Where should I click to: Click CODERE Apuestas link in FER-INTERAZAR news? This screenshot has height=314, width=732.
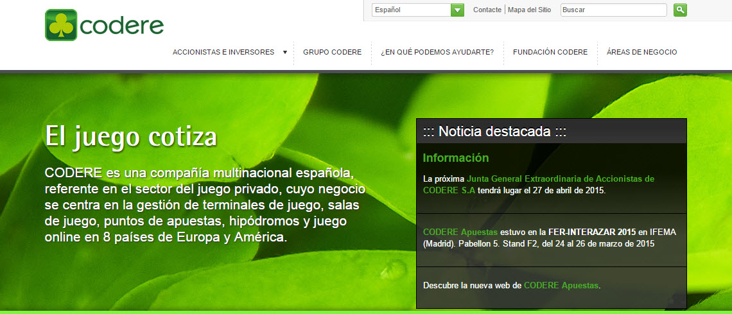coord(460,232)
